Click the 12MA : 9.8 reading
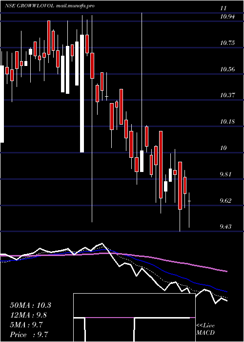The width and height of the screenshot is (244, 342). pos(28,315)
